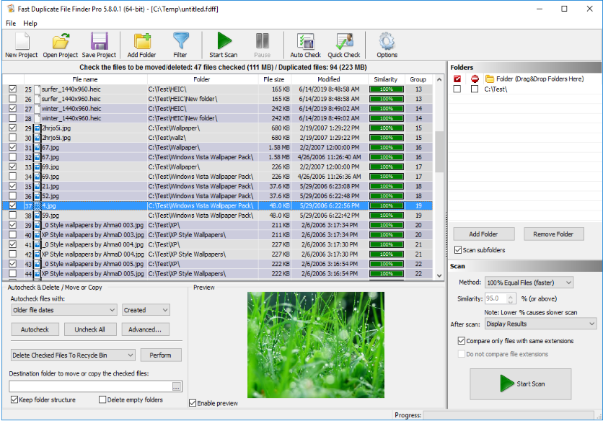Click the yellow folder icon in Folders header
The height and width of the screenshot is (421, 603).
pos(490,79)
